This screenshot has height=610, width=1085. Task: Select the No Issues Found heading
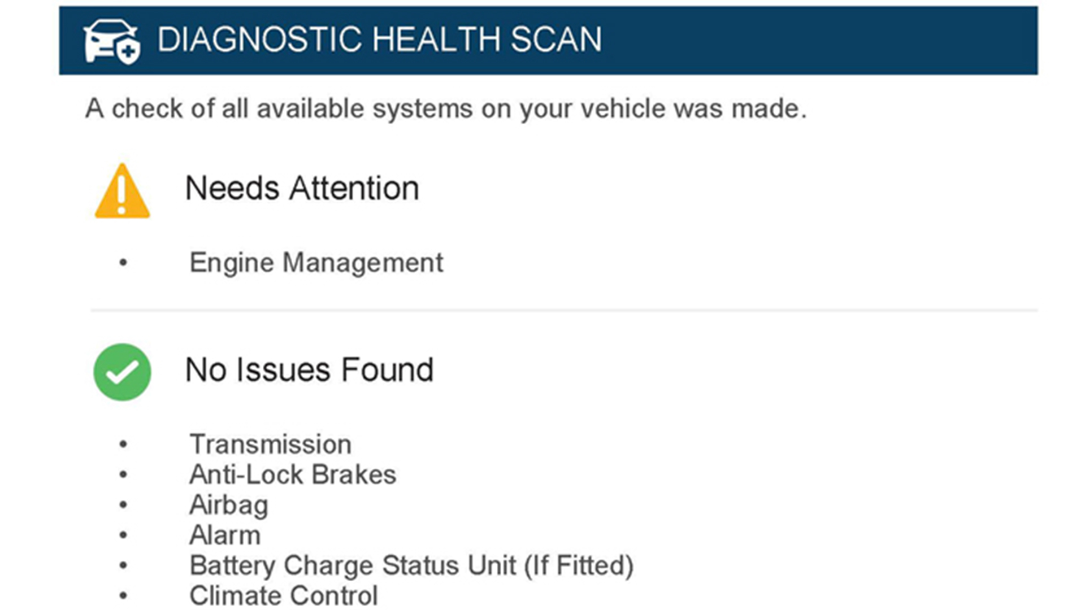309,370
